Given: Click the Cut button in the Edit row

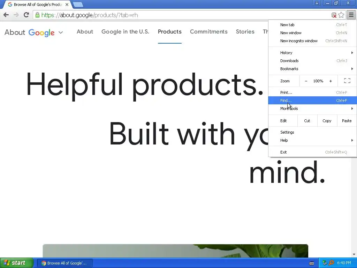Looking at the screenshot, I should (x=307, y=121).
